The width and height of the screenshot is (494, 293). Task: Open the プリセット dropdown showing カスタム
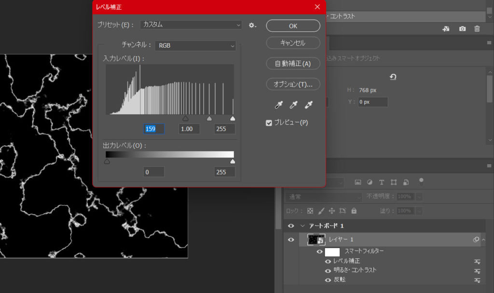(x=191, y=25)
